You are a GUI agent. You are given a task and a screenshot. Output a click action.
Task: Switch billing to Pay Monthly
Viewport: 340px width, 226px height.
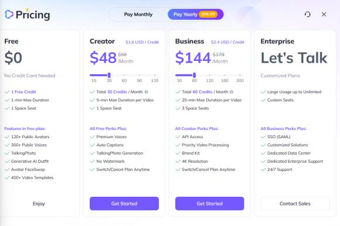(x=138, y=14)
